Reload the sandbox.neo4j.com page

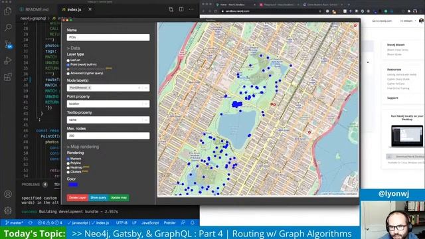(x=215, y=11)
